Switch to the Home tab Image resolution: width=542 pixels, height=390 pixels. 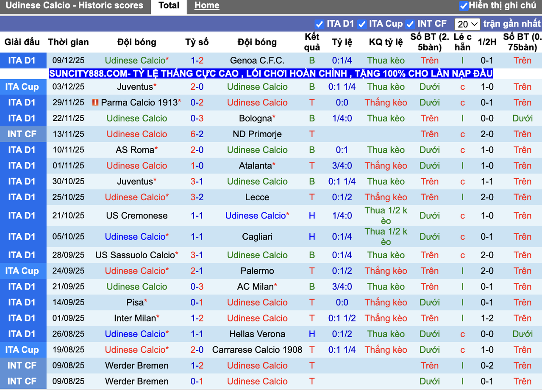pyautogui.click(x=207, y=6)
